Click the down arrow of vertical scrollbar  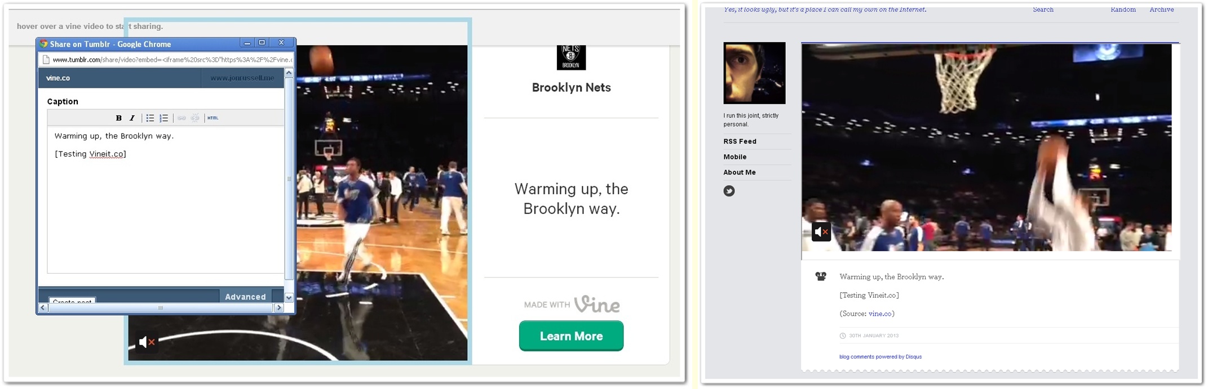coord(289,298)
